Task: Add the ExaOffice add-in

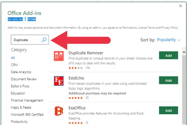Action: click(x=168, y=110)
